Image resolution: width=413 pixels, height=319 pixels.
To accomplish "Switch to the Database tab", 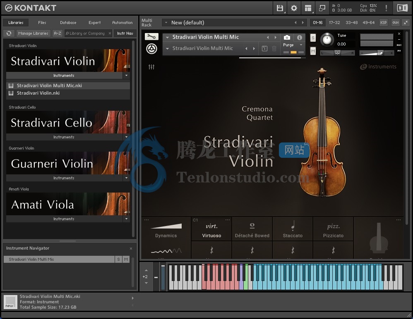I will (68, 23).
